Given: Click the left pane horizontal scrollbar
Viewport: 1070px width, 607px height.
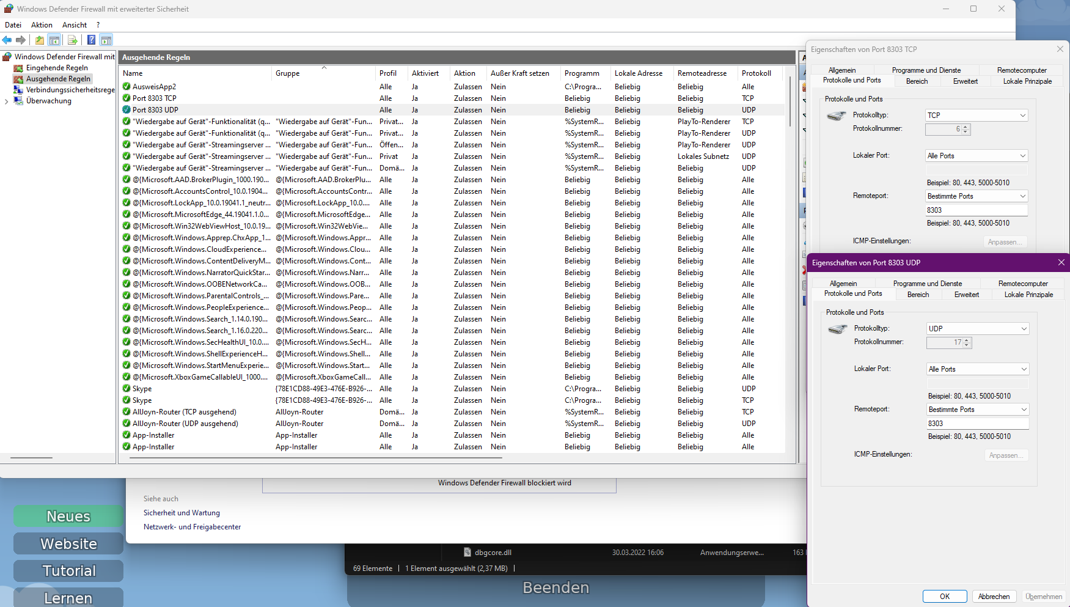Looking at the screenshot, I should coord(32,457).
